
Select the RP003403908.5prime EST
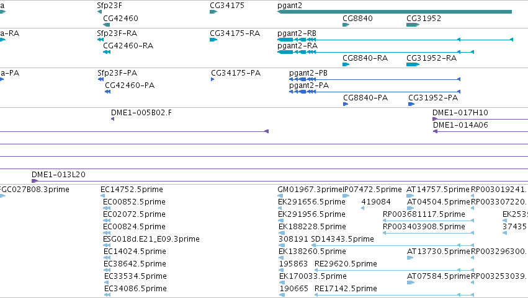coord(428,233)
